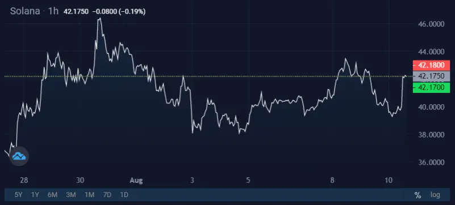Select the 1Y time range

coord(35,195)
